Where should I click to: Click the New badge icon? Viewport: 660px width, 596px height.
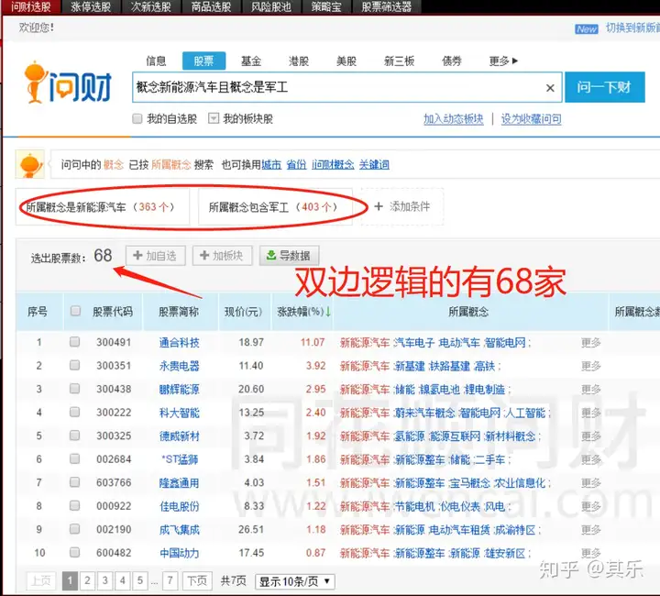[x=587, y=28]
